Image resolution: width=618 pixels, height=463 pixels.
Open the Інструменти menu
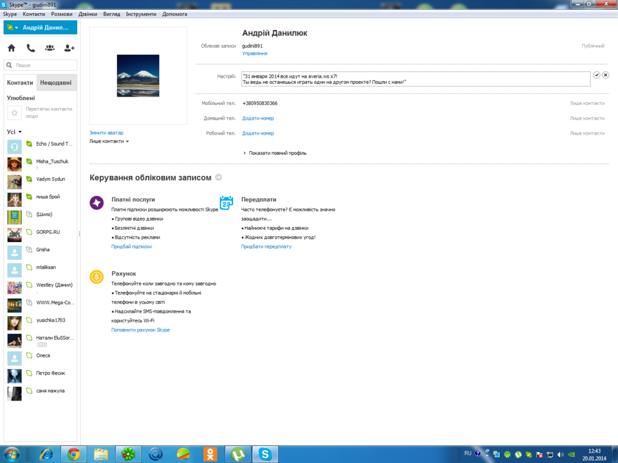tap(141, 14)
